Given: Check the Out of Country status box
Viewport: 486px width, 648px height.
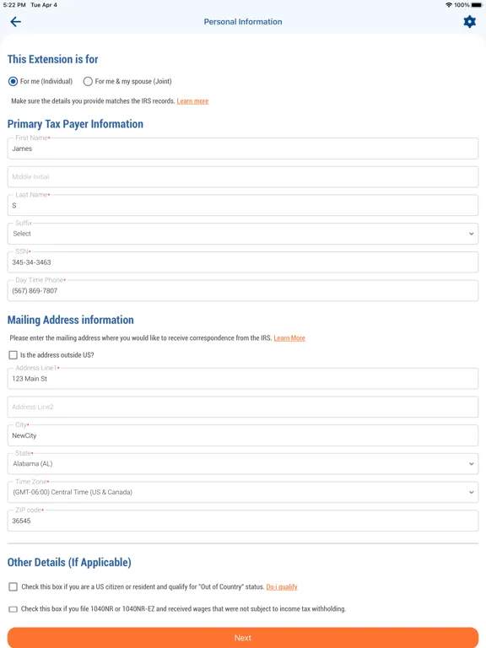Looking at the screenshot, I should [13, 587].
